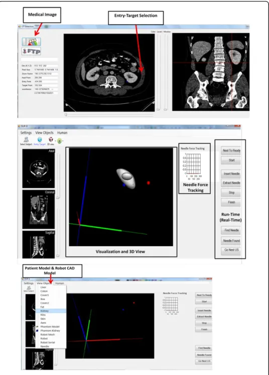Click the red cube 3D view icon

pos(51,139)
